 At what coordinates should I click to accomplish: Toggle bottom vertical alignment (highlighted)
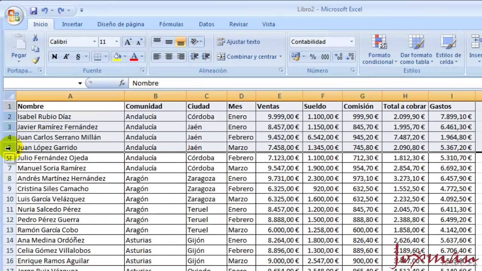coord(181,42)
